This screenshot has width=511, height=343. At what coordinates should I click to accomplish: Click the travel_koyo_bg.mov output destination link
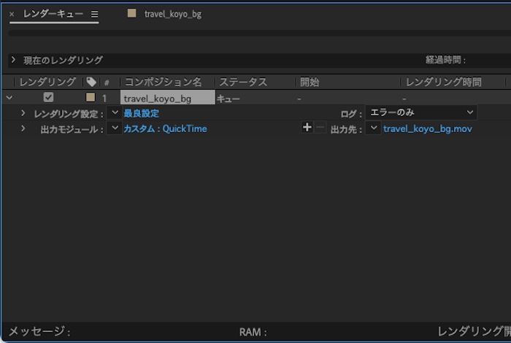[x=427, y=128]
